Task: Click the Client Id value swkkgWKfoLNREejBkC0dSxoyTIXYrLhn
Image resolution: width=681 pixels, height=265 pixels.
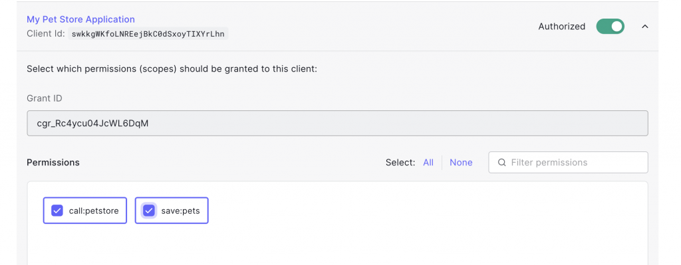Action: click(148, 34)
